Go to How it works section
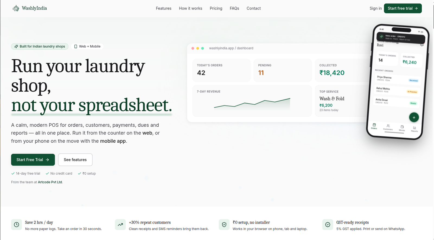Image resolution: width=434 pixels, height=240 pixels. [x=190, y=8]
